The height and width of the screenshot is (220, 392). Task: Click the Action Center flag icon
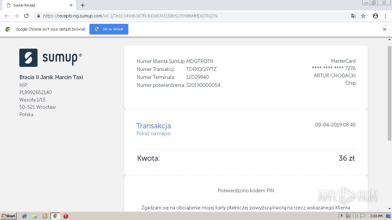(x=363, y=216)
